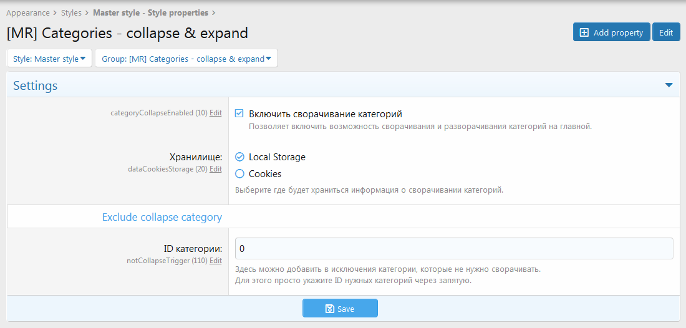Click Edit next to notCollapseTrigger
The image size is (686, 328).
[x=215, y=261]
